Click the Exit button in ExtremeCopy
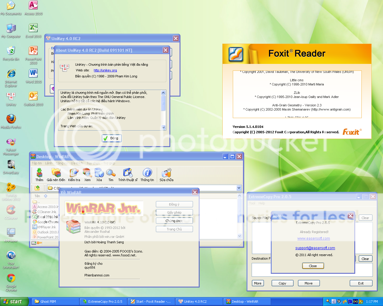The image size is (383, 306). click(x=361, y=283)
